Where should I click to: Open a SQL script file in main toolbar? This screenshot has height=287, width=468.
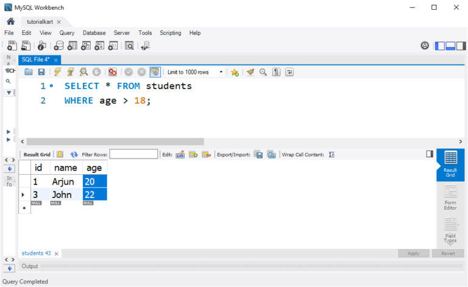pos(26,46)
